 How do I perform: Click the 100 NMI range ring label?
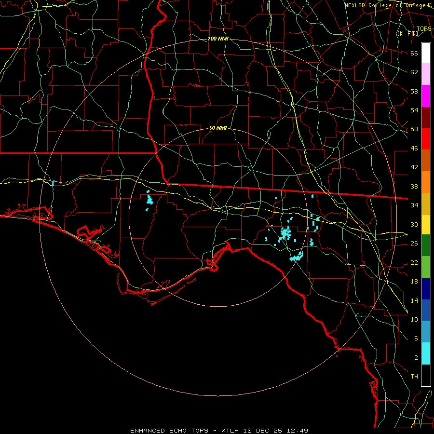[218, 39]
